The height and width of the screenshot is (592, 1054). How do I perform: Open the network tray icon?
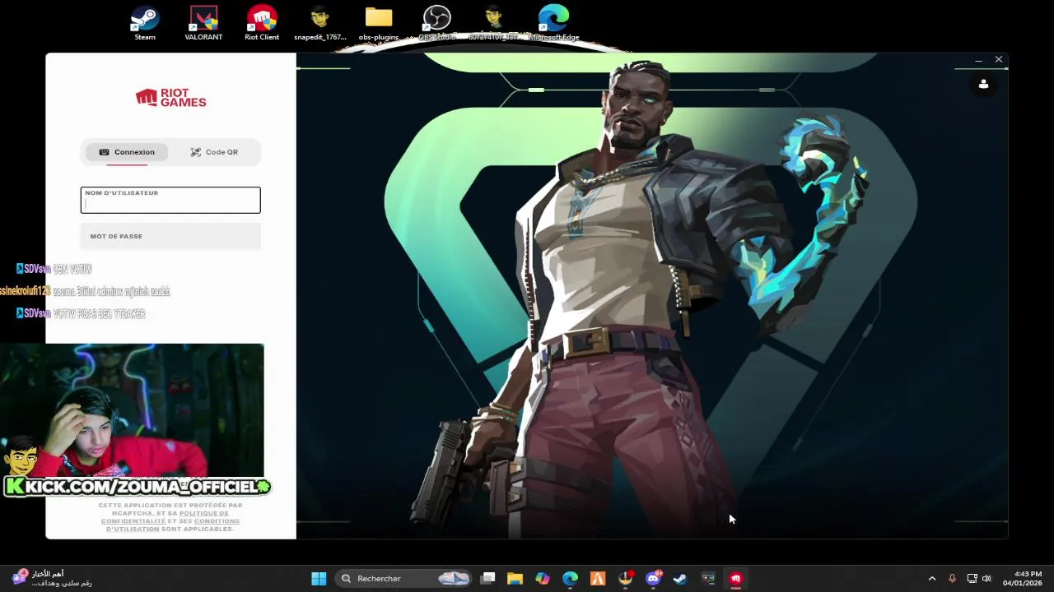point(972,578)
